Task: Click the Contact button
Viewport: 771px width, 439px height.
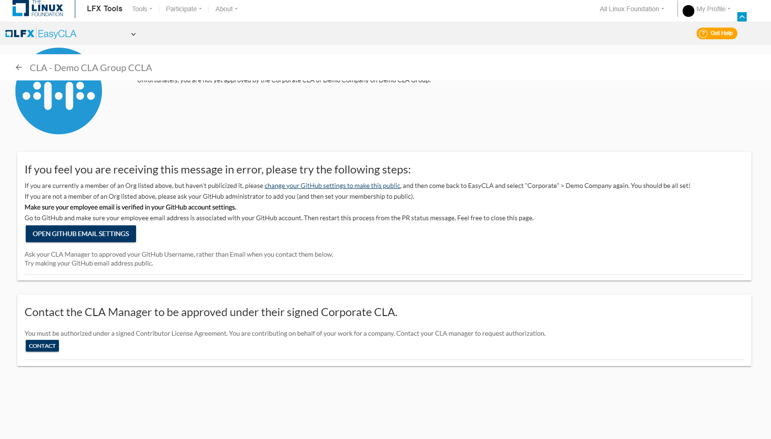Action: [x=42, y=346]
